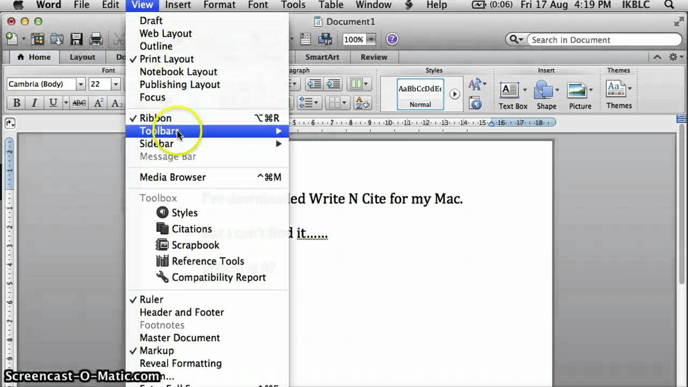Open Word Help purple question icon
Viewport: 688px width, 387px height.
point(392,39)
